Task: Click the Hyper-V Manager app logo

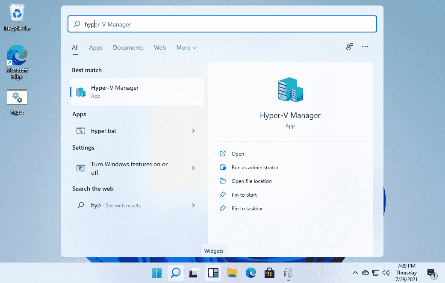Action: pos(290,89)
